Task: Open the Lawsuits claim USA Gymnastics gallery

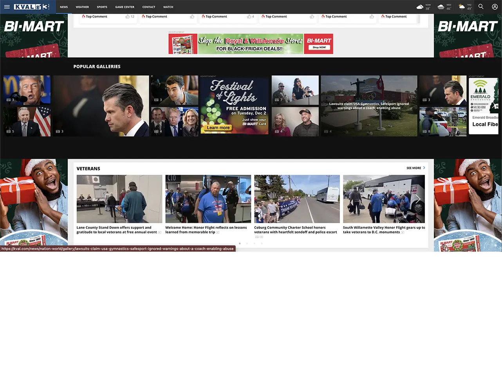Action: pyautogui.click(x=369, y=106)
